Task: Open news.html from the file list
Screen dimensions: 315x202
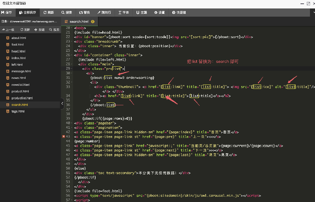Action: click(19, 78)
